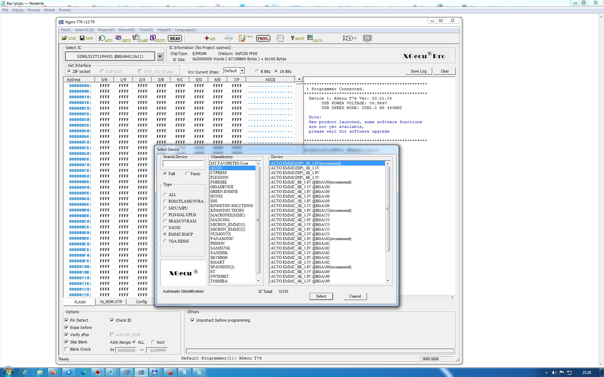Click the hex view scroll-up arrow
Viewport: 604px width, 377px height.
pyautogui.click(x=299, y=79)
